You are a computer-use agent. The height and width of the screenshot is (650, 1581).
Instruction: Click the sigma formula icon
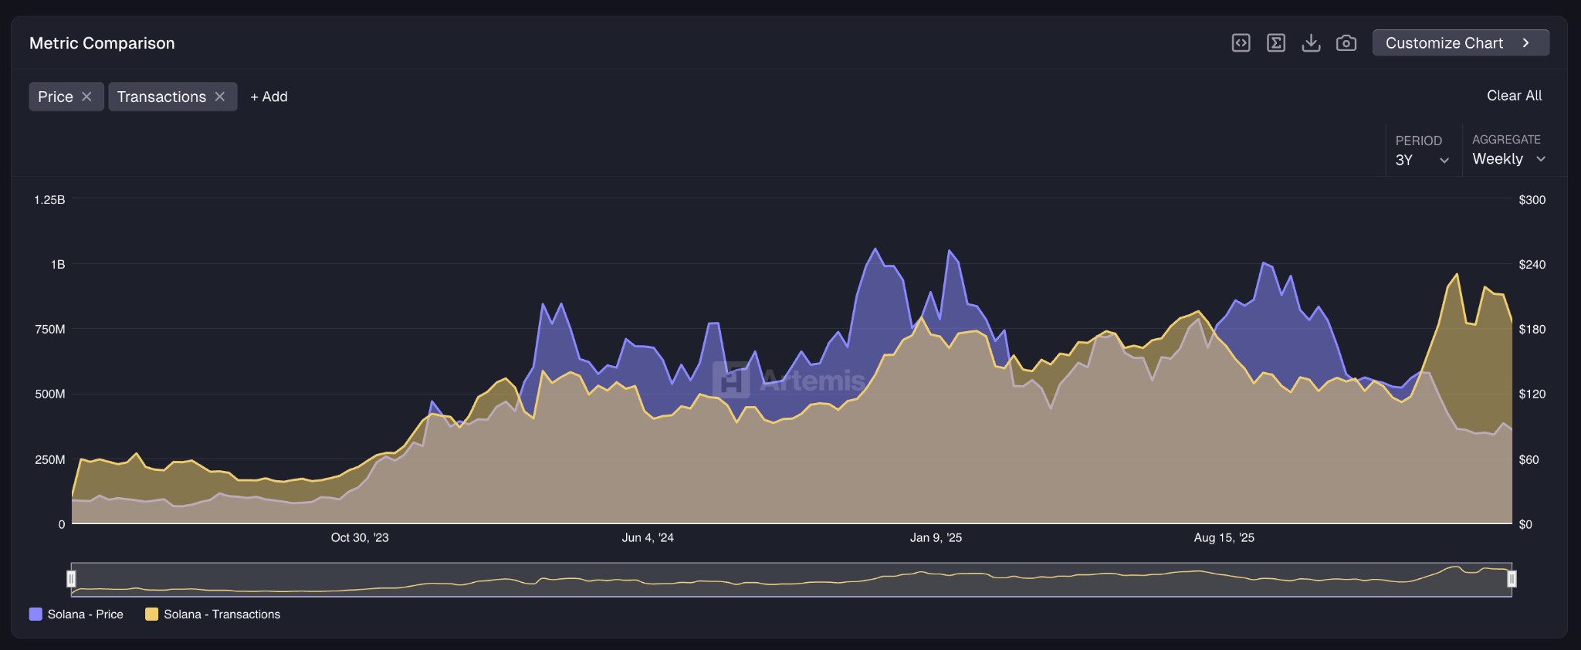pos(1276,43)
